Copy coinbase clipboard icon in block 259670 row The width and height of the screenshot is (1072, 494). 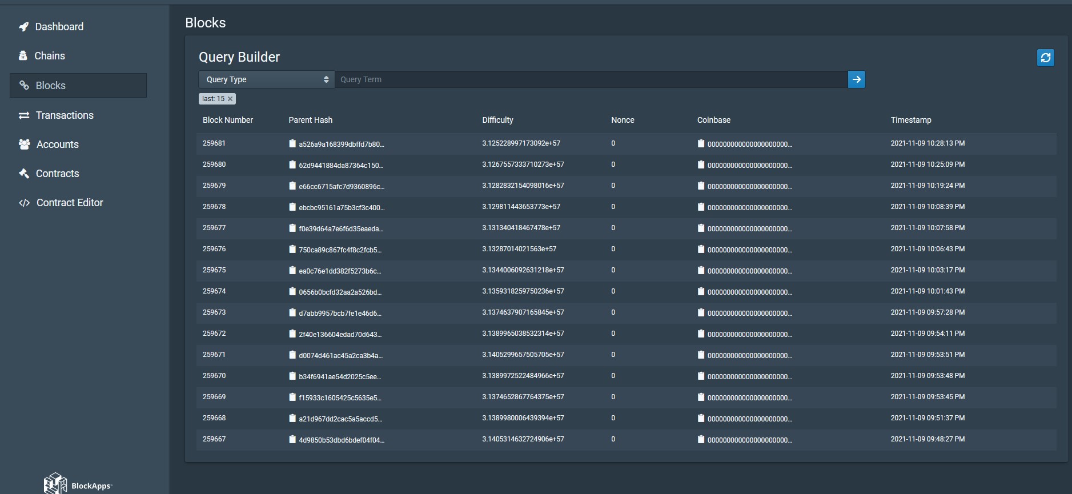click(701, 376)
